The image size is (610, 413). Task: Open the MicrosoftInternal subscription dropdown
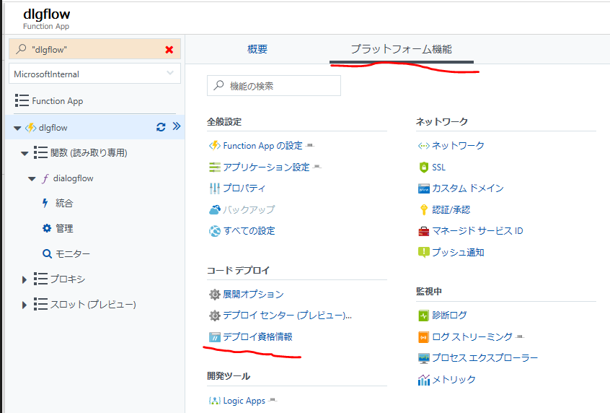click(x=94, y=74)
